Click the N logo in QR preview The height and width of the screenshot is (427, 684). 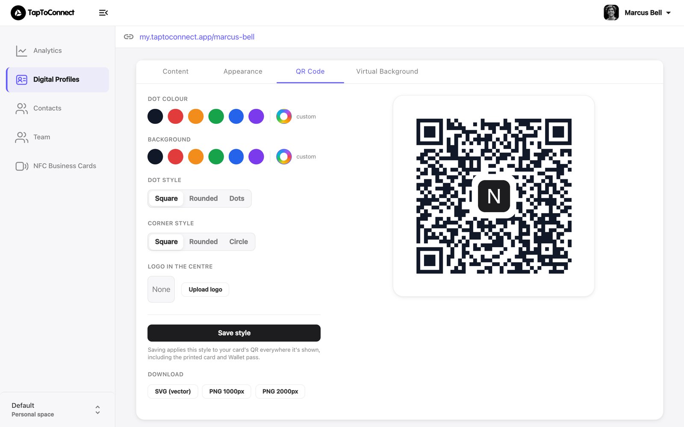click(494, 196)
